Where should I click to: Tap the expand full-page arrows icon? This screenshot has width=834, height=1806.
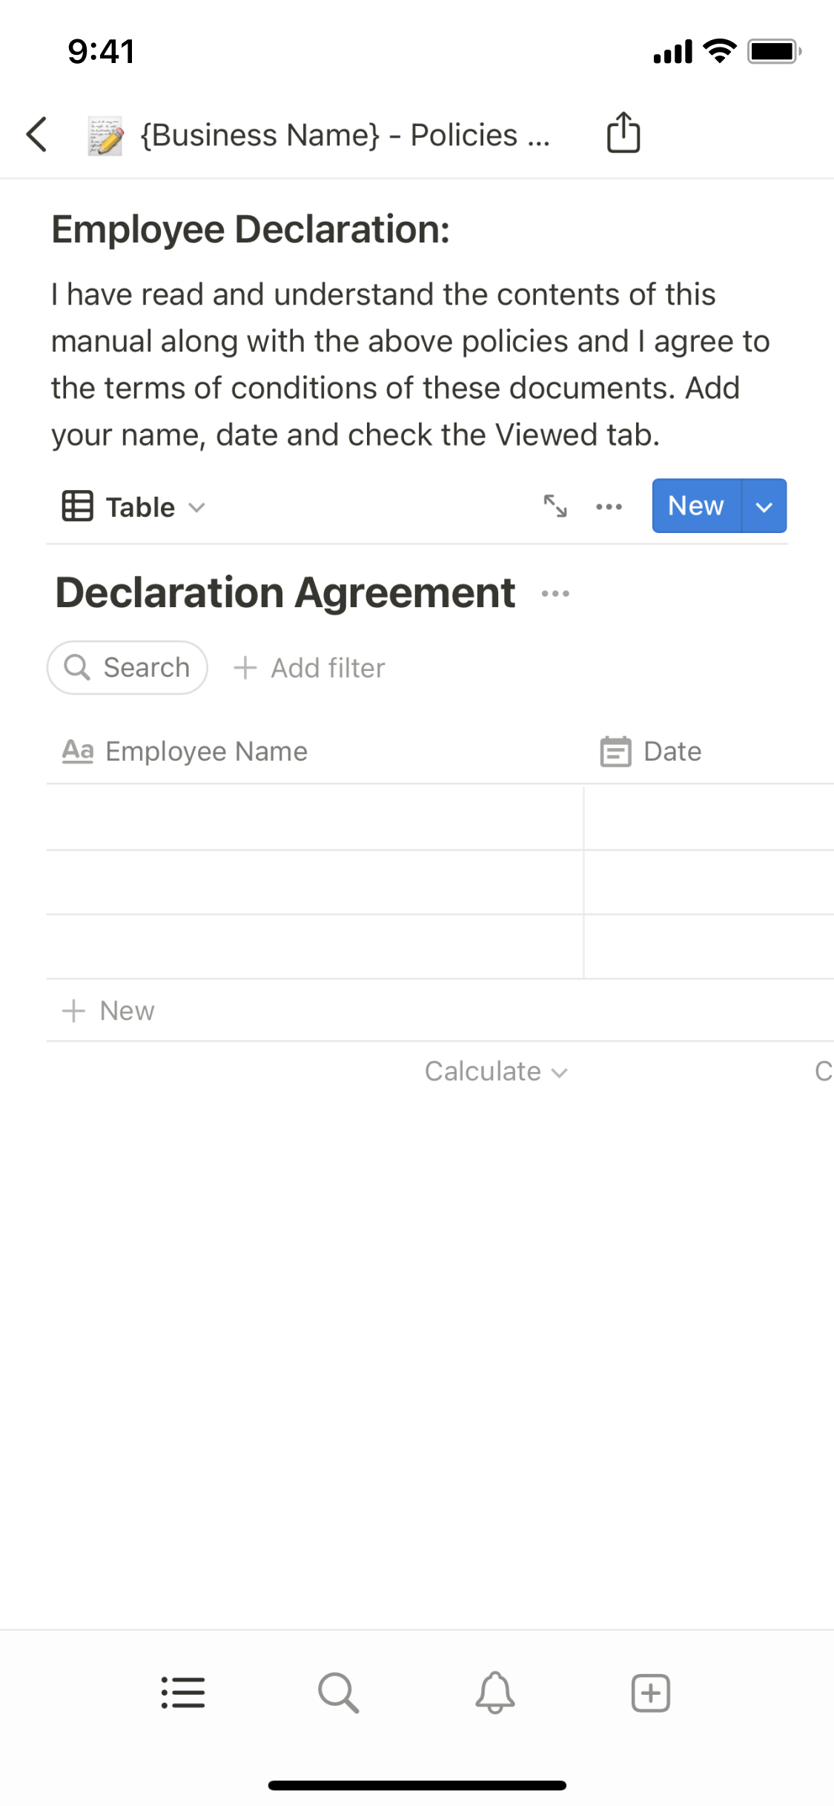[555, 506]
